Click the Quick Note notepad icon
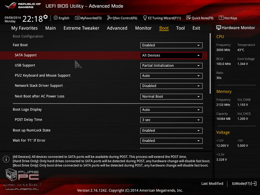Viewport: 260px width, 195px height. click(x=189, y=18)
